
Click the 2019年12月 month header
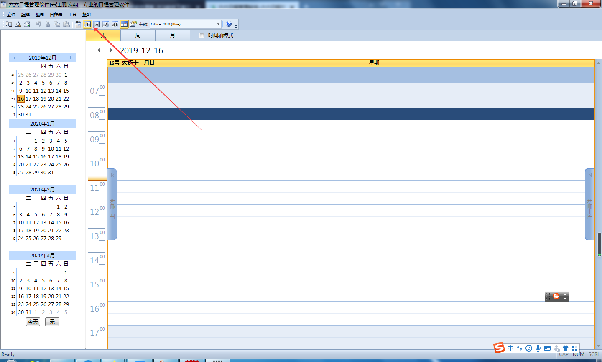click(x=43, y=58)
